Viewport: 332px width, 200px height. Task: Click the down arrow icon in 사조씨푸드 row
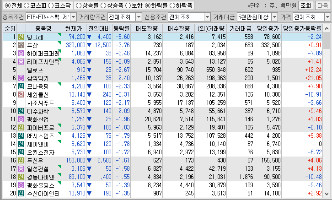89,103
